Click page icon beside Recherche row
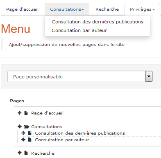 (x=26, y=153)
